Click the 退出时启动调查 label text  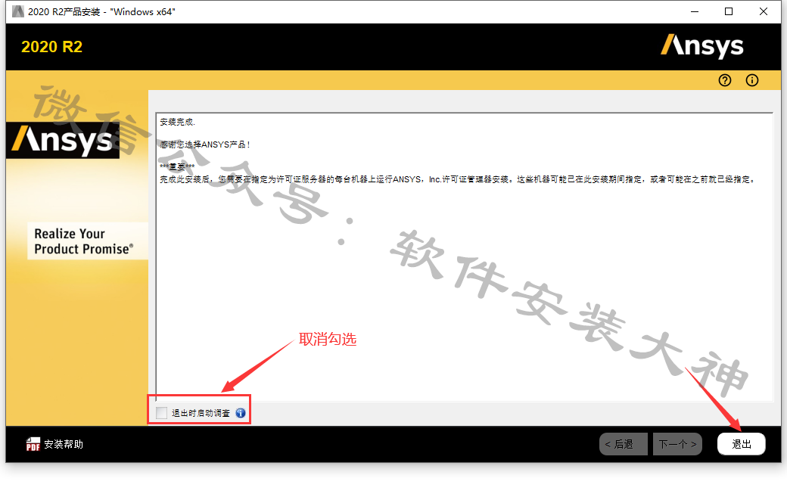coord(201,413)
